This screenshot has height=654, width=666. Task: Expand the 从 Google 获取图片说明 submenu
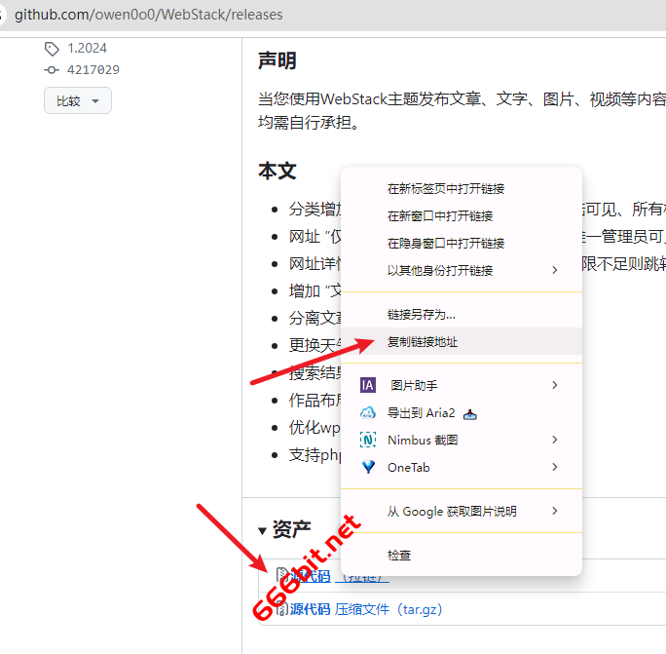[x=555, y=511]
